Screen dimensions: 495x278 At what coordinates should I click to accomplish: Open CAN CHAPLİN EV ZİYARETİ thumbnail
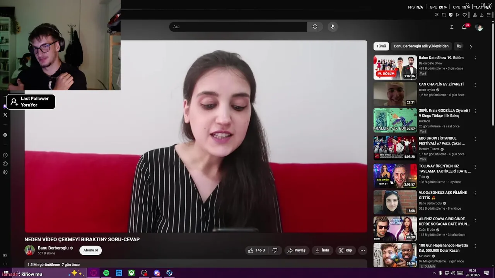click(395, 94)
